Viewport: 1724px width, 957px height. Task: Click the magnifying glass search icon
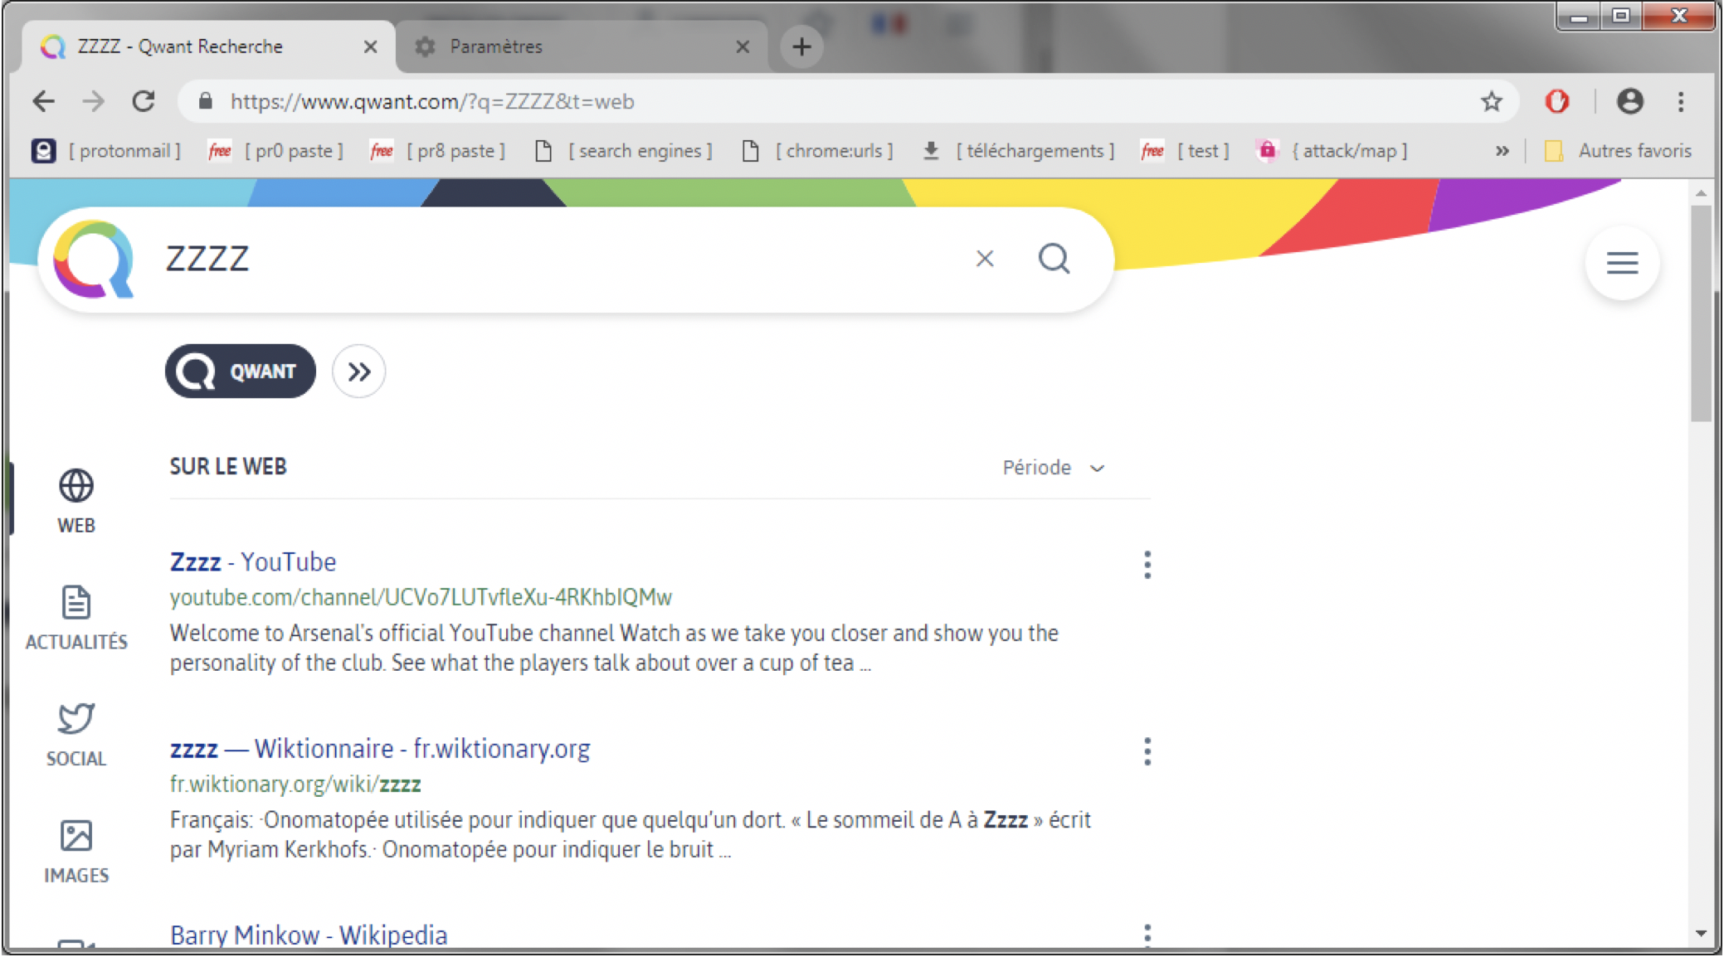1054,259
